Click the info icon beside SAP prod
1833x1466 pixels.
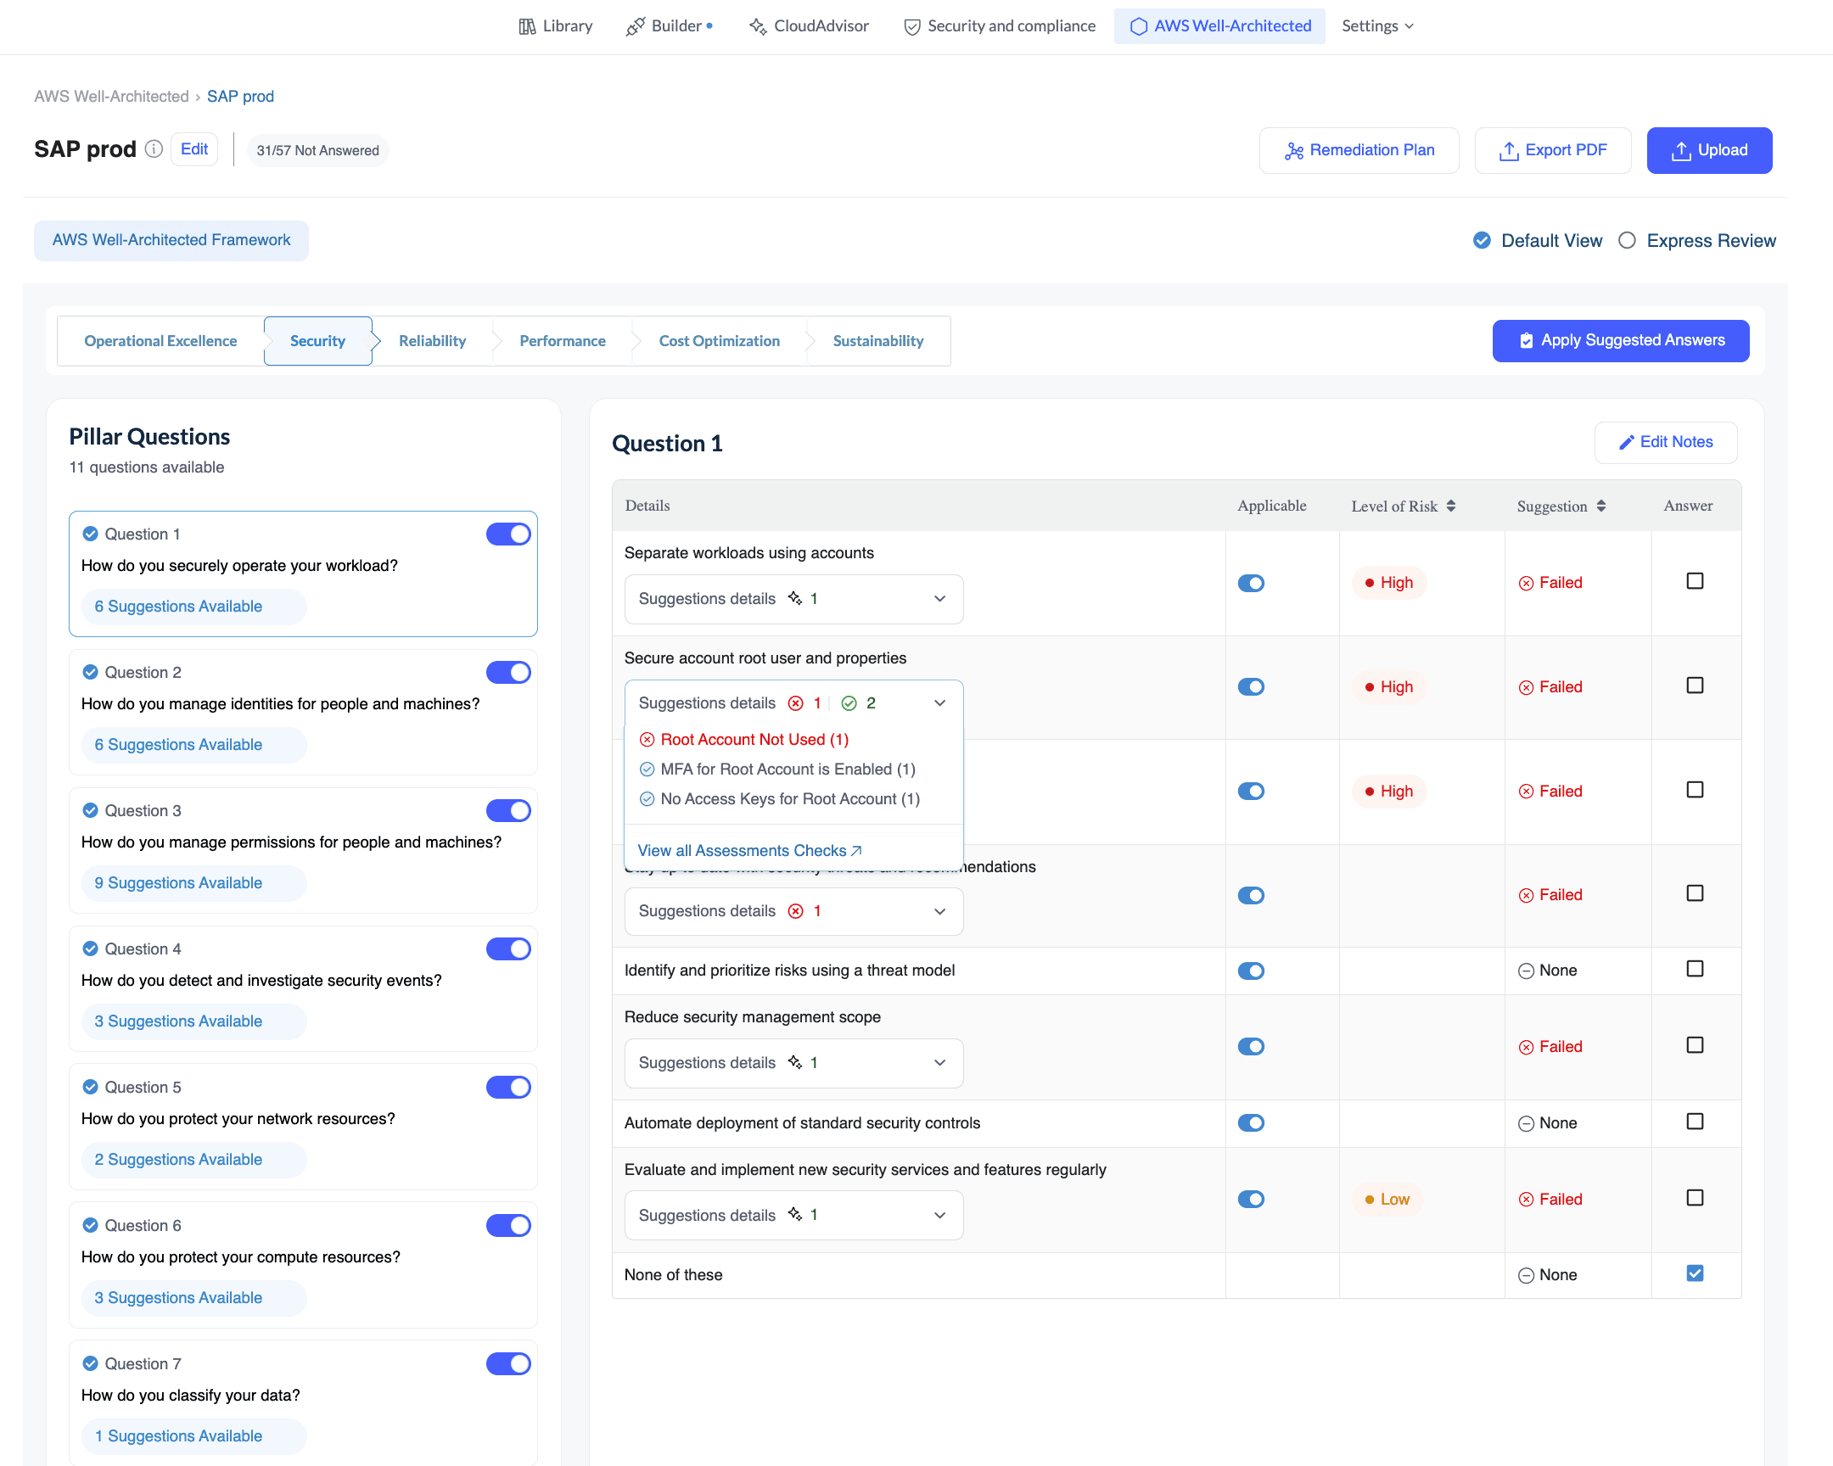click(154, 149)
